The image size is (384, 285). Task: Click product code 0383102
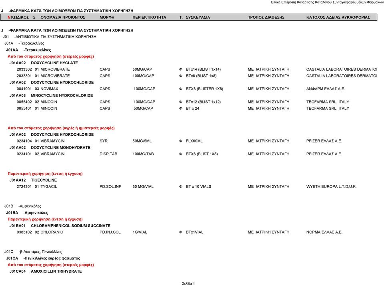(24, 232)
